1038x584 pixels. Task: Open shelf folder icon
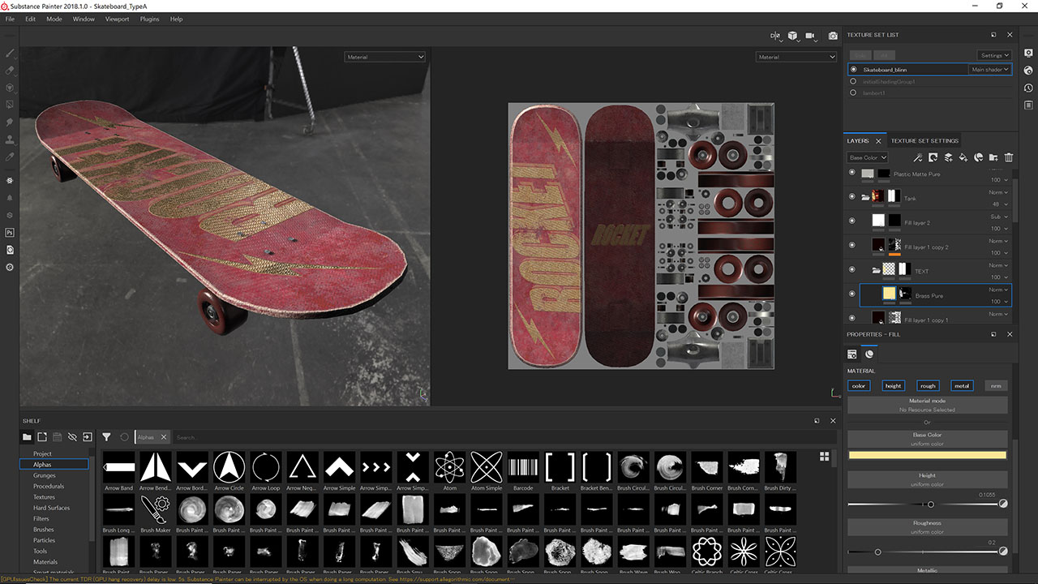point(27,437)
